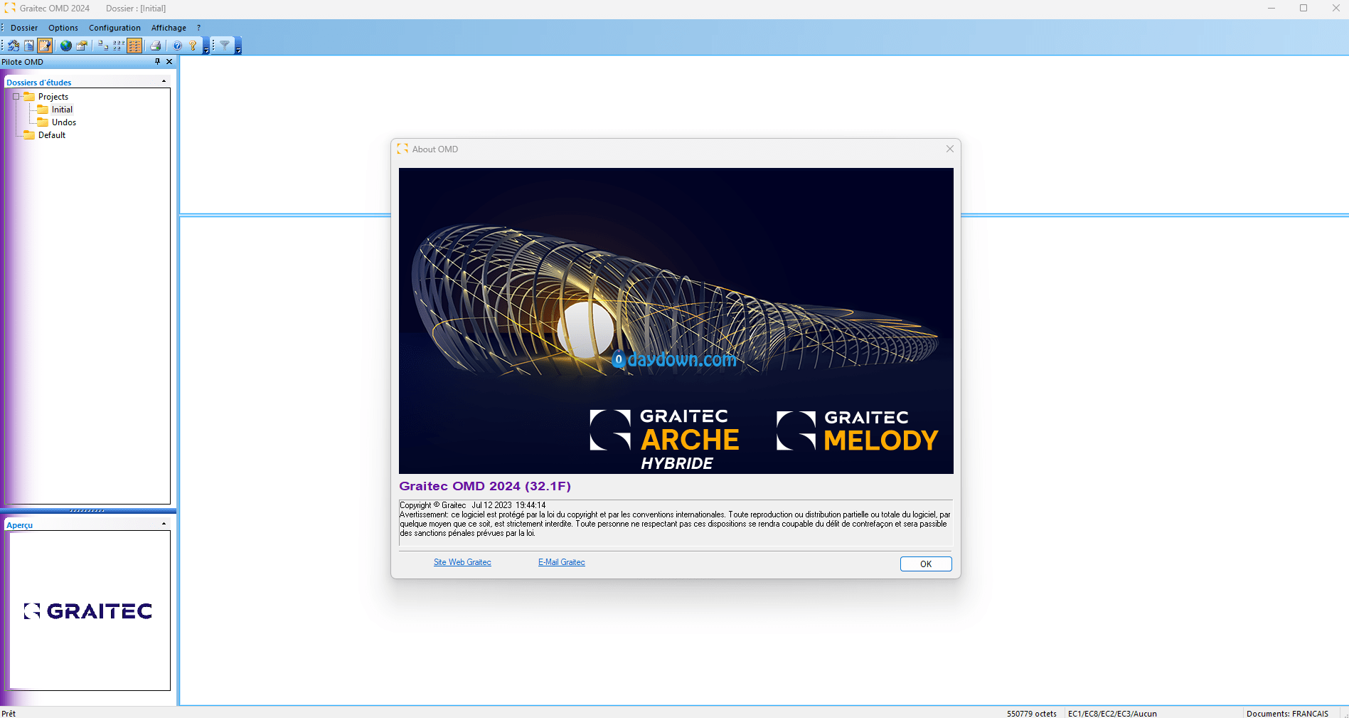The height and width of the screenshot is (718, 1349).
Task: Click the globe icon in the toolbar
Action: coord(66,46)
